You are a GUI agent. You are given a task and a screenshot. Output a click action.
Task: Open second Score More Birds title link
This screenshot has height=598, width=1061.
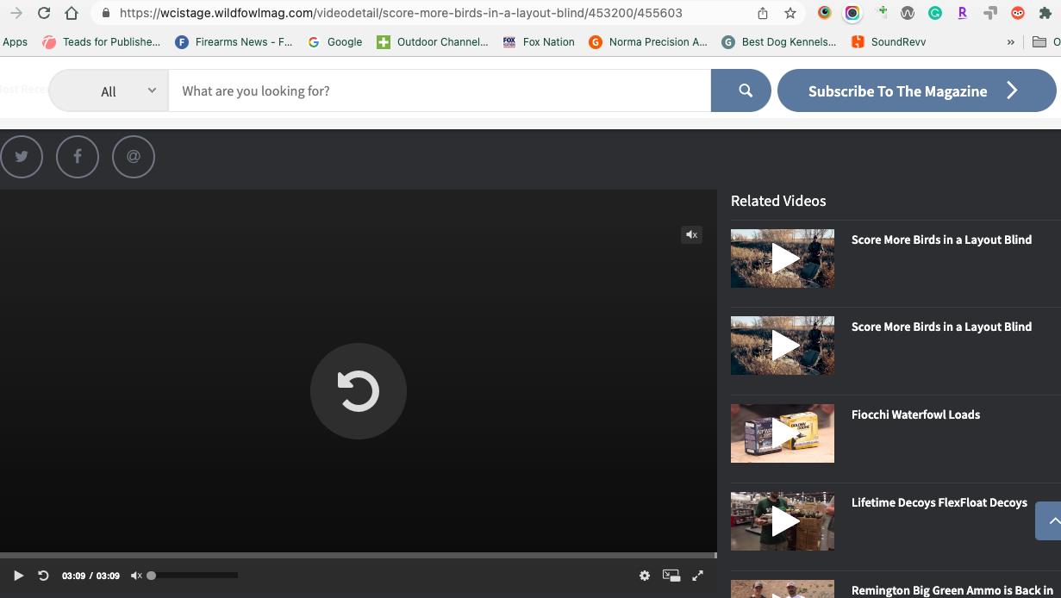[941, 327]
